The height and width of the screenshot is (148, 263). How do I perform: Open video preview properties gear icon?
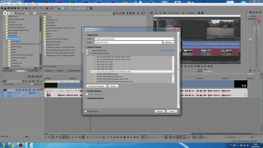(x=151, y=13)
